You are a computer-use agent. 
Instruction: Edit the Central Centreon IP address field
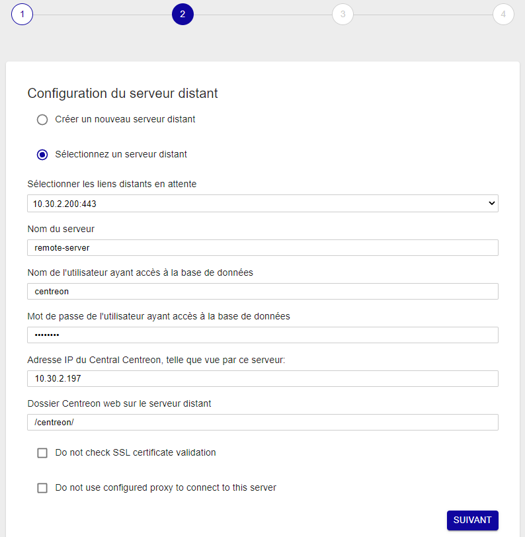(262, 379)
